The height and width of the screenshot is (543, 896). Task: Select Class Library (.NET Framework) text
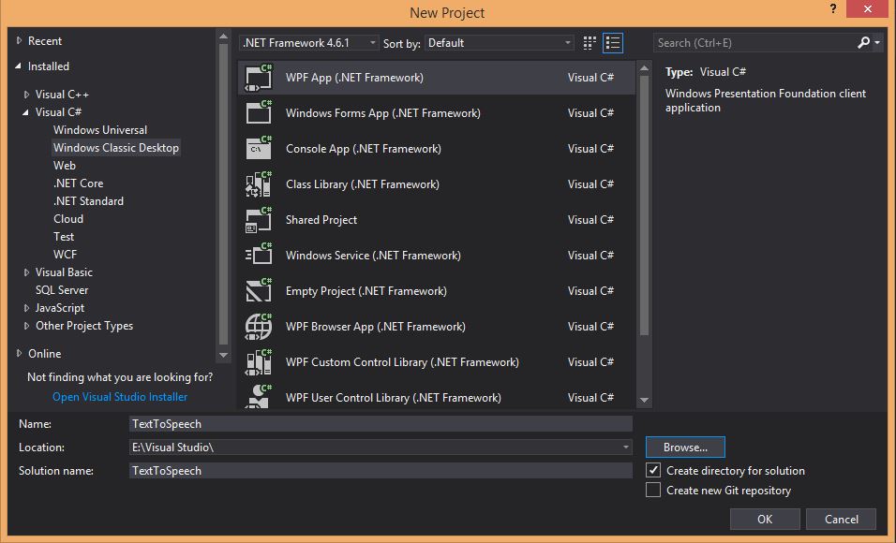(x=363, y=183)
